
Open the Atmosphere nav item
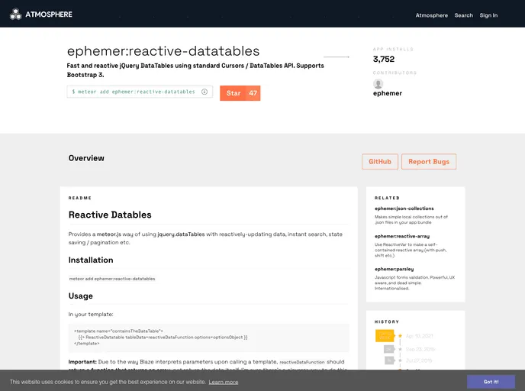(432, 15)
